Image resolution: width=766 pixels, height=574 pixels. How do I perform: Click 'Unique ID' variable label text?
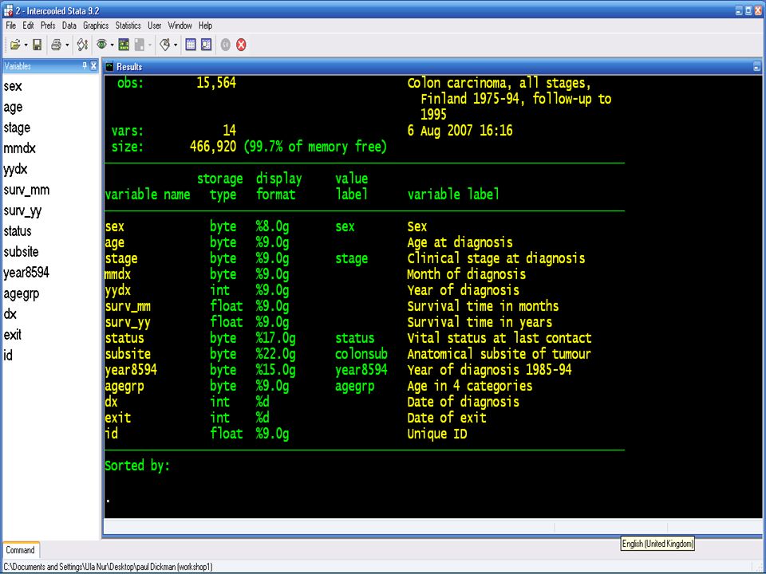coord(436,434)
